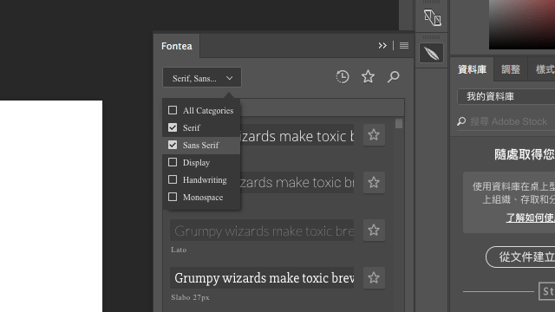Click the device preview icon in the dock
The width and height of the screenshot is (555, 312).
click(432, 17)
